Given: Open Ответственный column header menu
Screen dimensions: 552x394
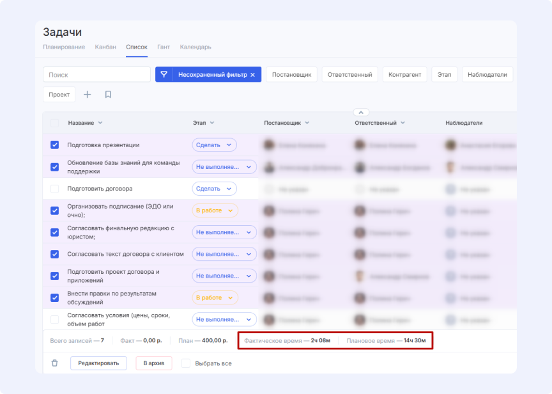Looking at the screenshot, I should pyautogui.click(x=403, y=123).
